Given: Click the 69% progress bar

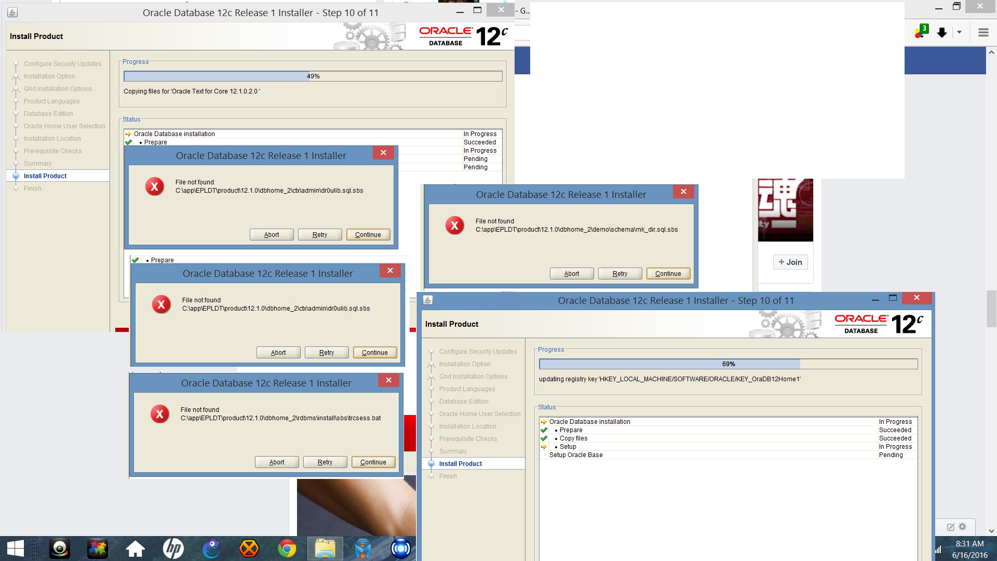Looking at the screenshot, I should coord(728,364).
